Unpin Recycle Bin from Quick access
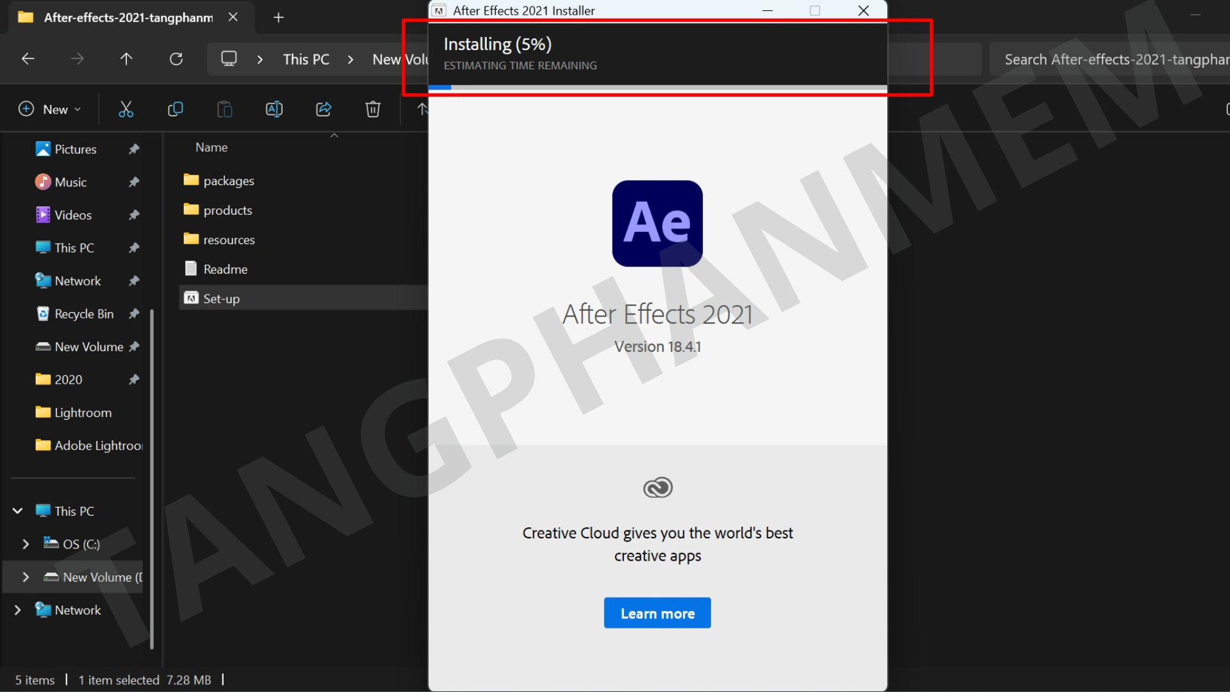This screenshot has width=1230, height=692. pos(134,313)
